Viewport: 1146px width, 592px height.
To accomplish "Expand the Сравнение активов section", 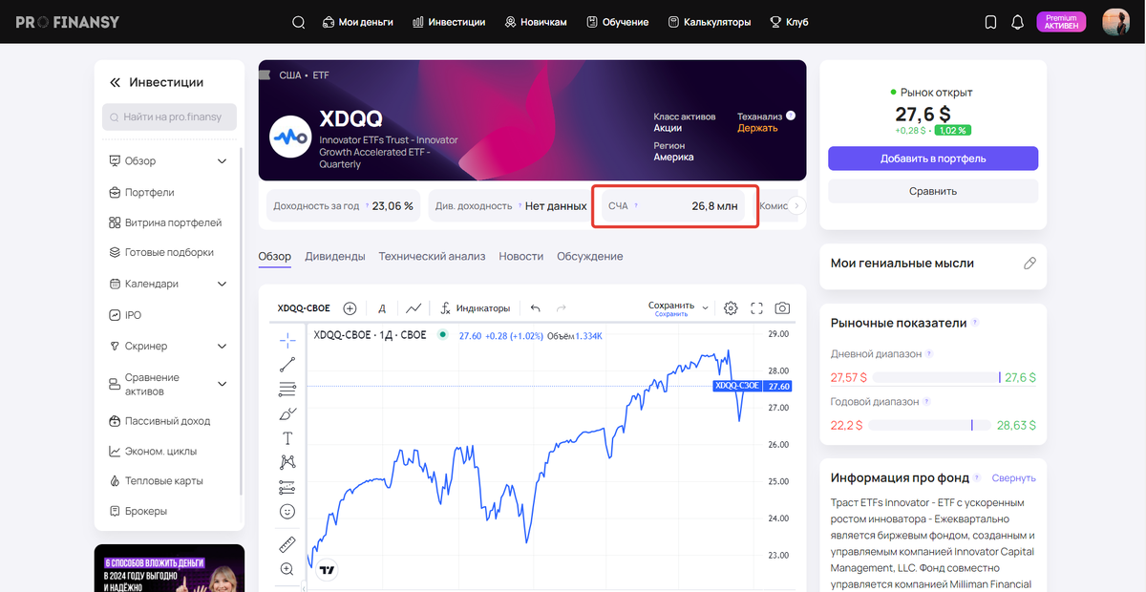I will [x=223, y=385].
